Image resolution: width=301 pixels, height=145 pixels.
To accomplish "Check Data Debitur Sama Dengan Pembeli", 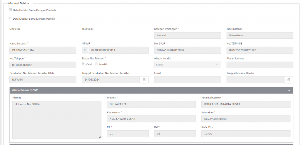I will [x=11, y=10].
